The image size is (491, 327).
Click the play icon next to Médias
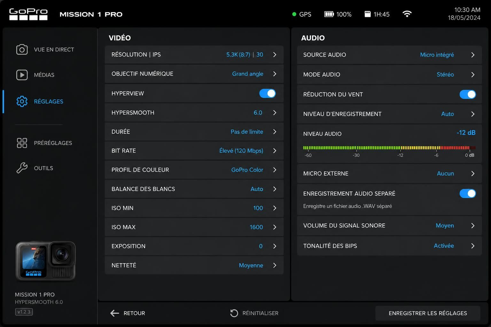pyautogui.click(x=22, y=75)
